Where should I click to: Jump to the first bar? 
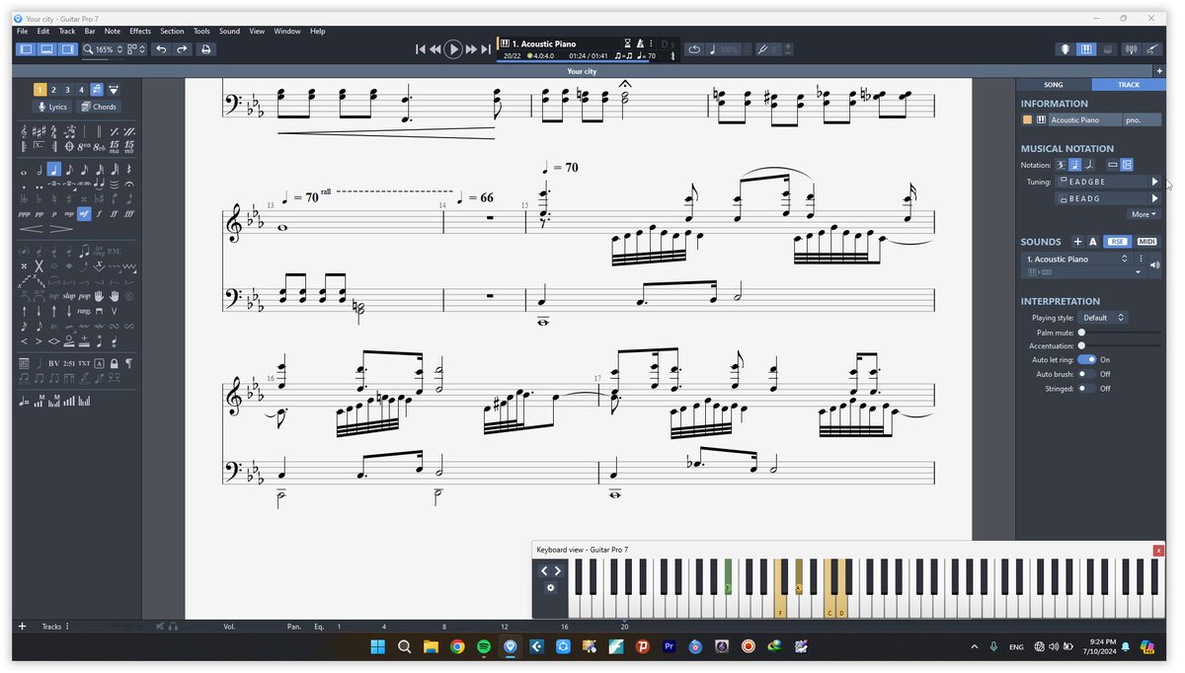coord(420,49)
